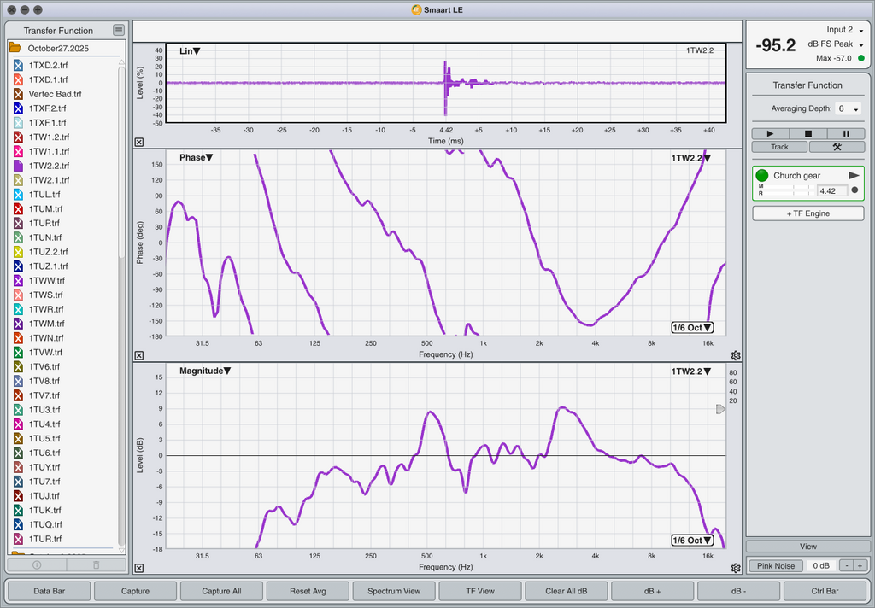The width and height of the screenshot is (875, 608).
Task: Toggle the Pink Noise generator
Action: pyautogui.click(x=777, y=565)
